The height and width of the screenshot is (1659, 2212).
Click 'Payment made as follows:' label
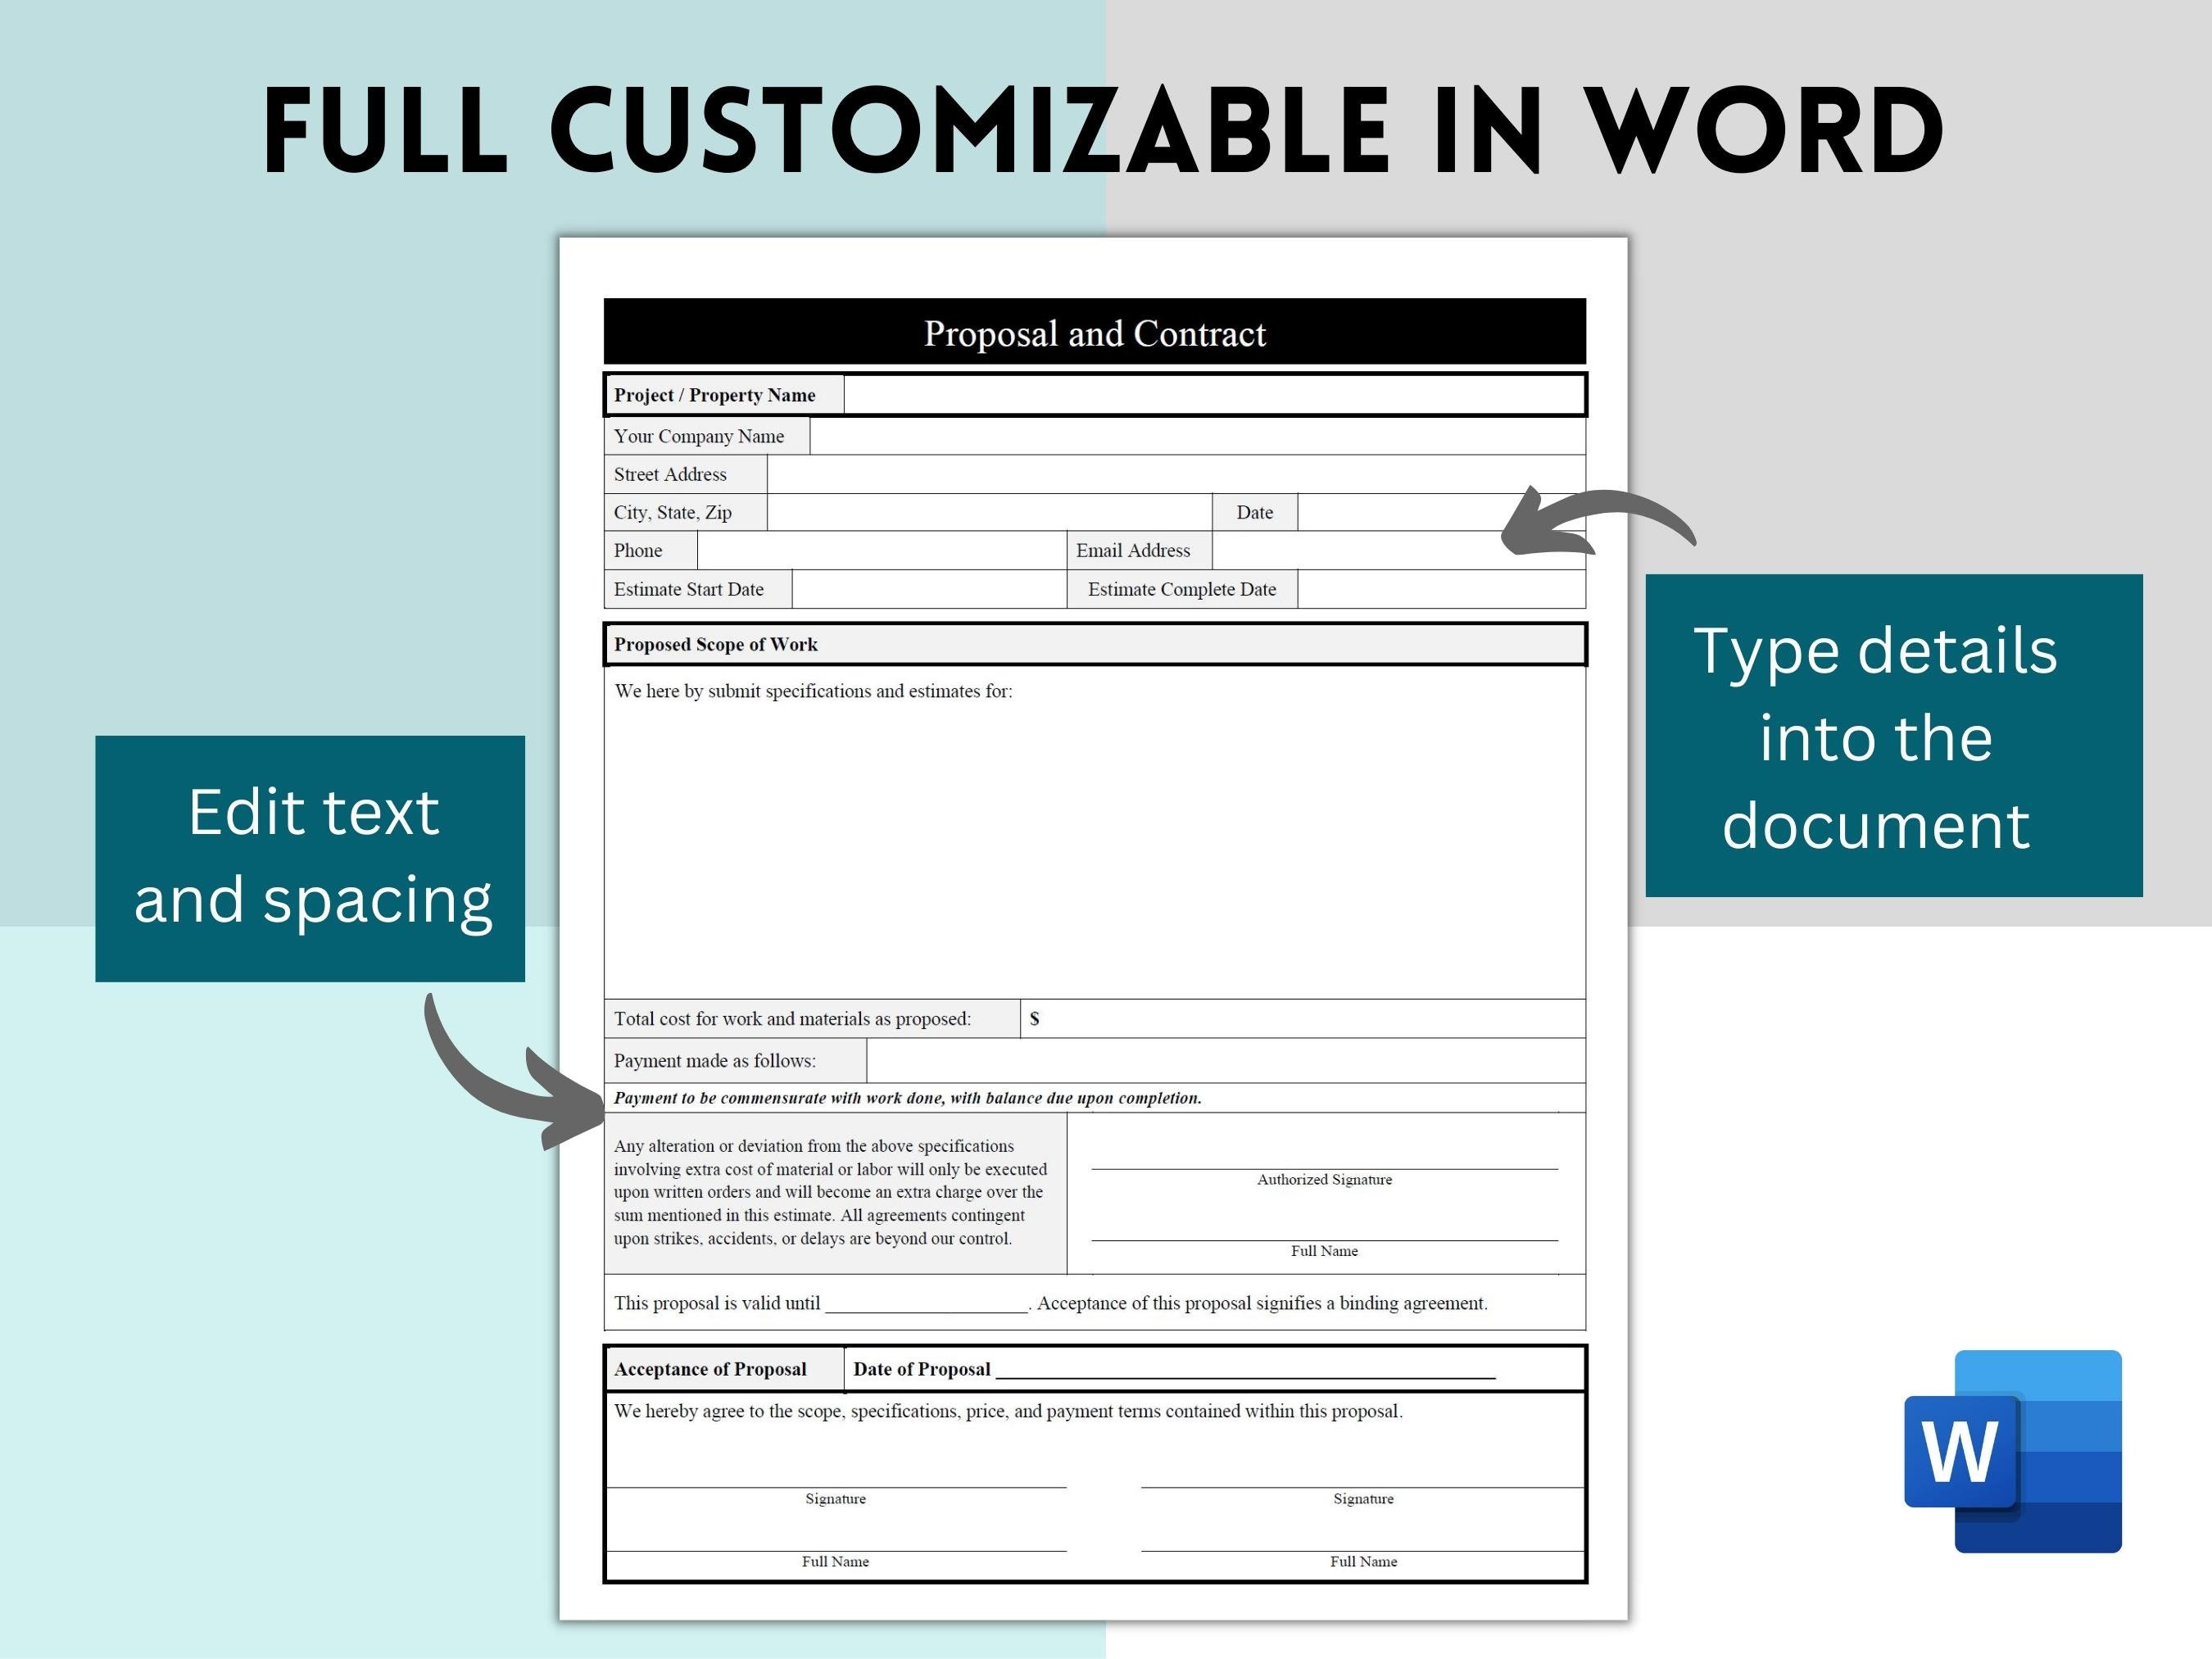point(715,1060)
